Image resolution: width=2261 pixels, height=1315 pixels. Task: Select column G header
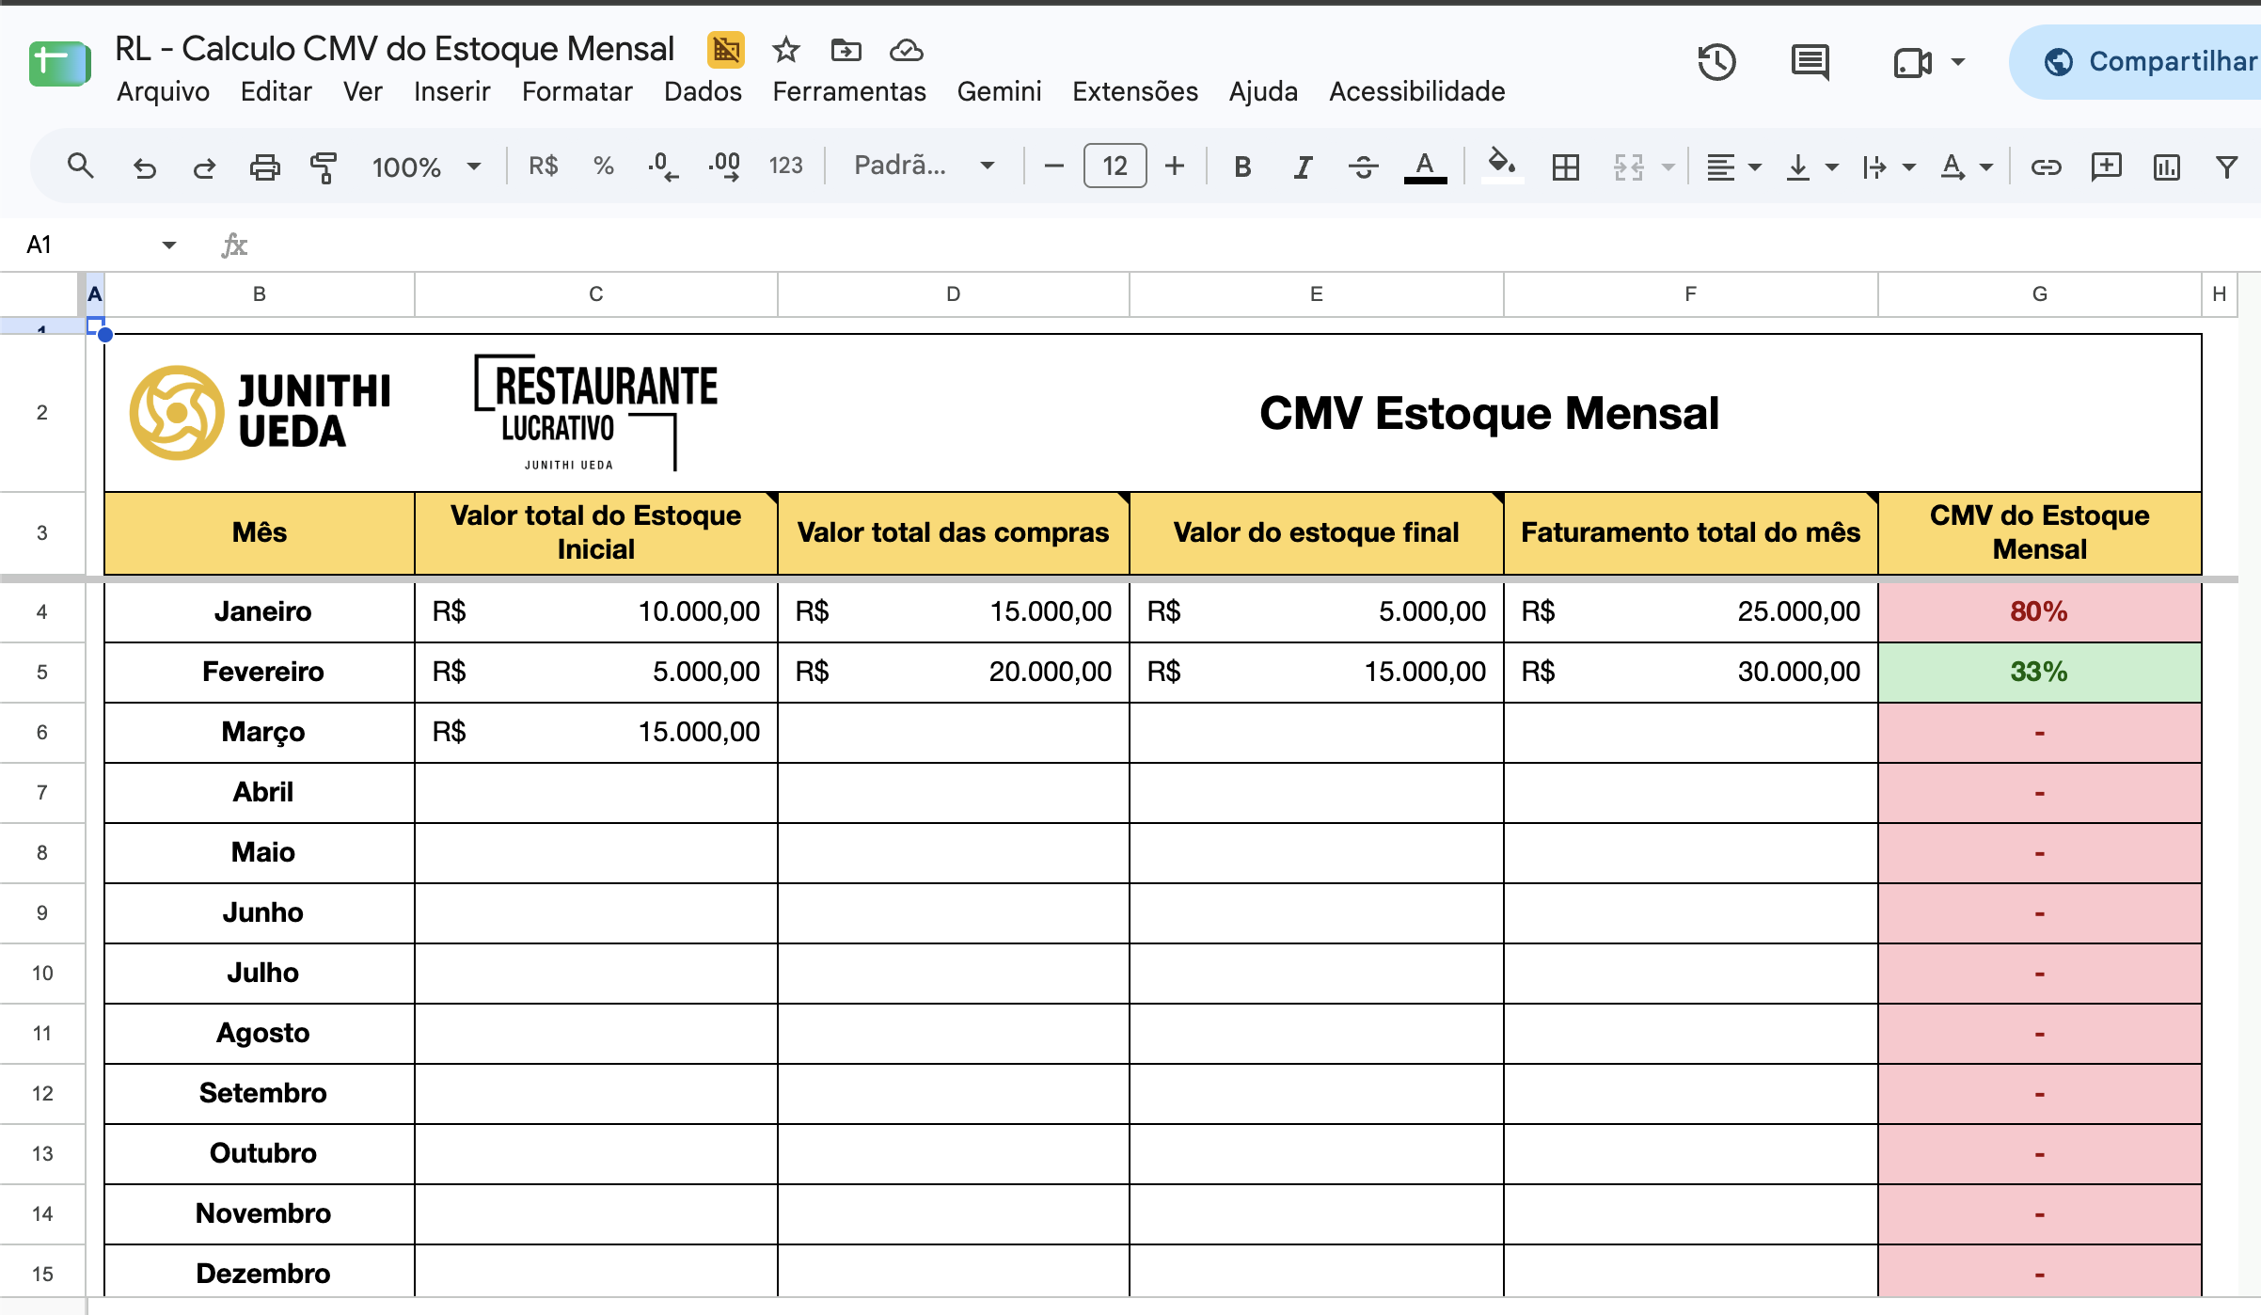(x=2040, y=294)
